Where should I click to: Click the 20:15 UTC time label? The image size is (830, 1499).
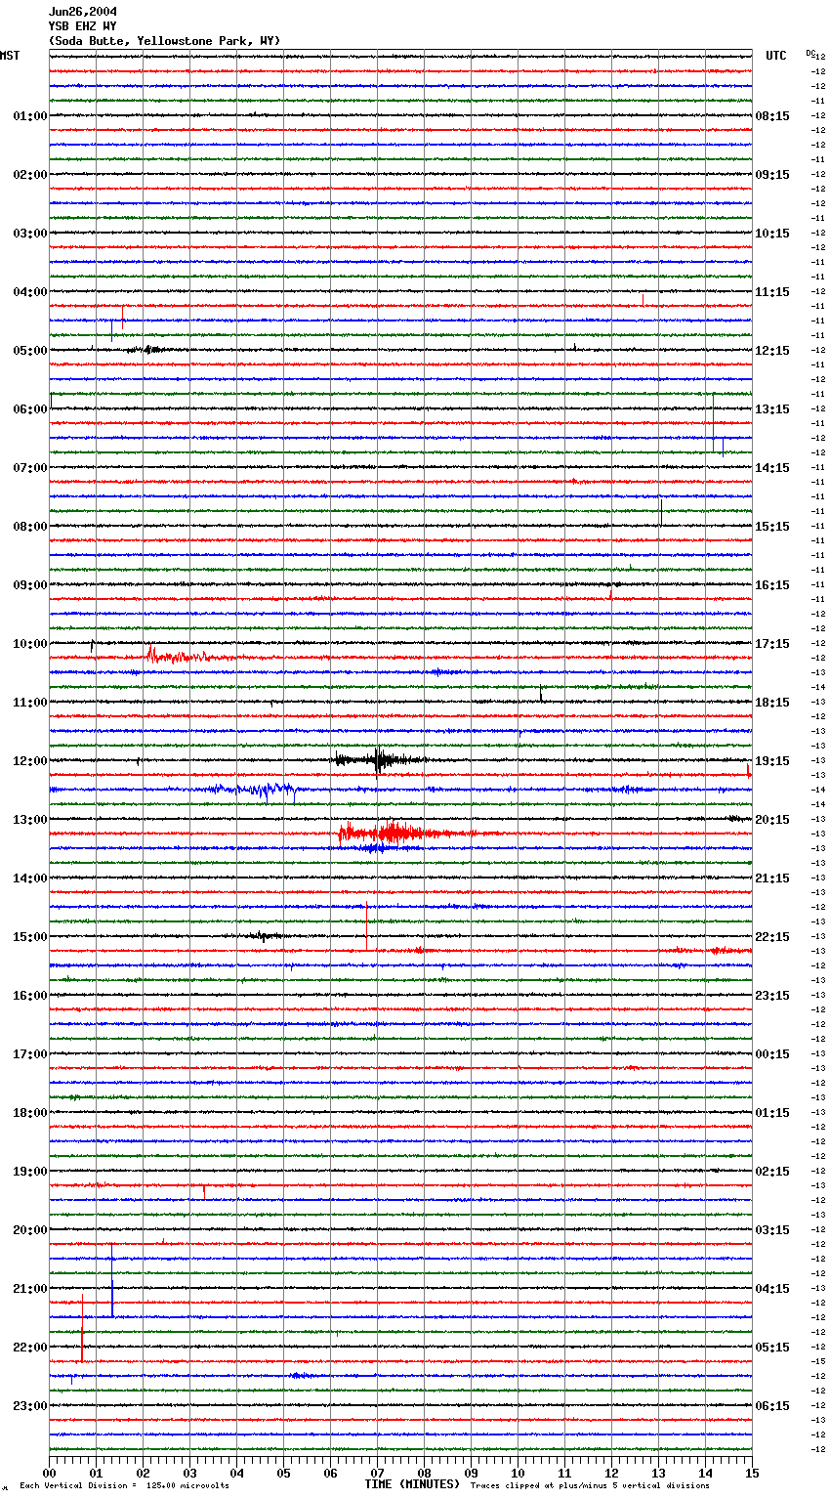click(772, 820)
